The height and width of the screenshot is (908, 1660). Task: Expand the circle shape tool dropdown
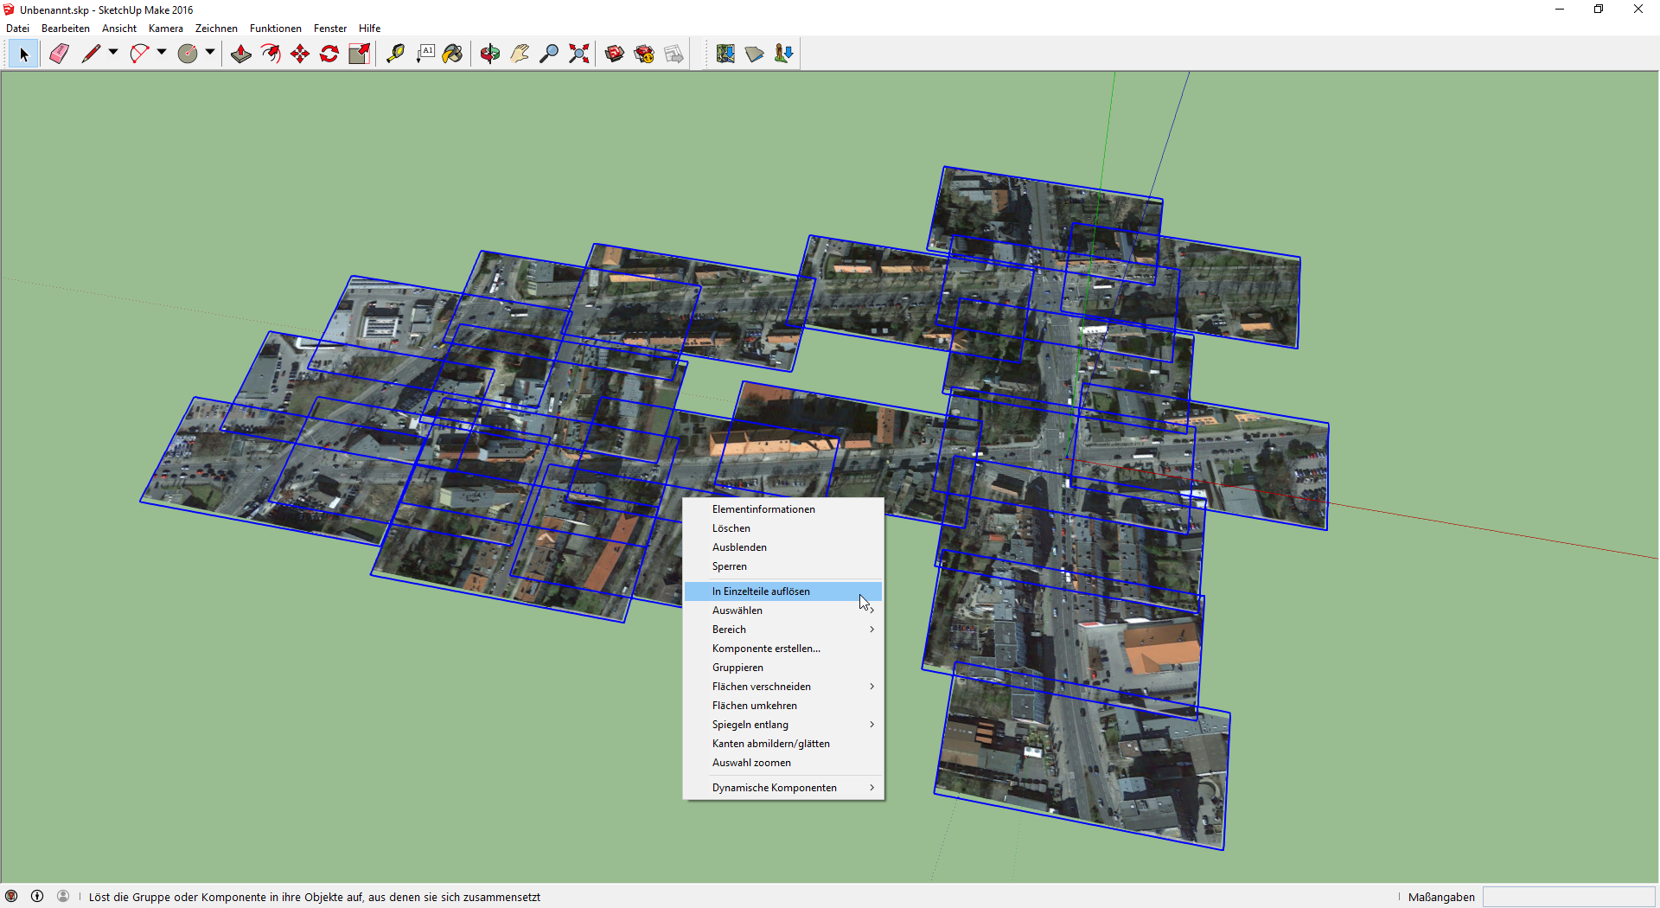click(x=210, y=53)
